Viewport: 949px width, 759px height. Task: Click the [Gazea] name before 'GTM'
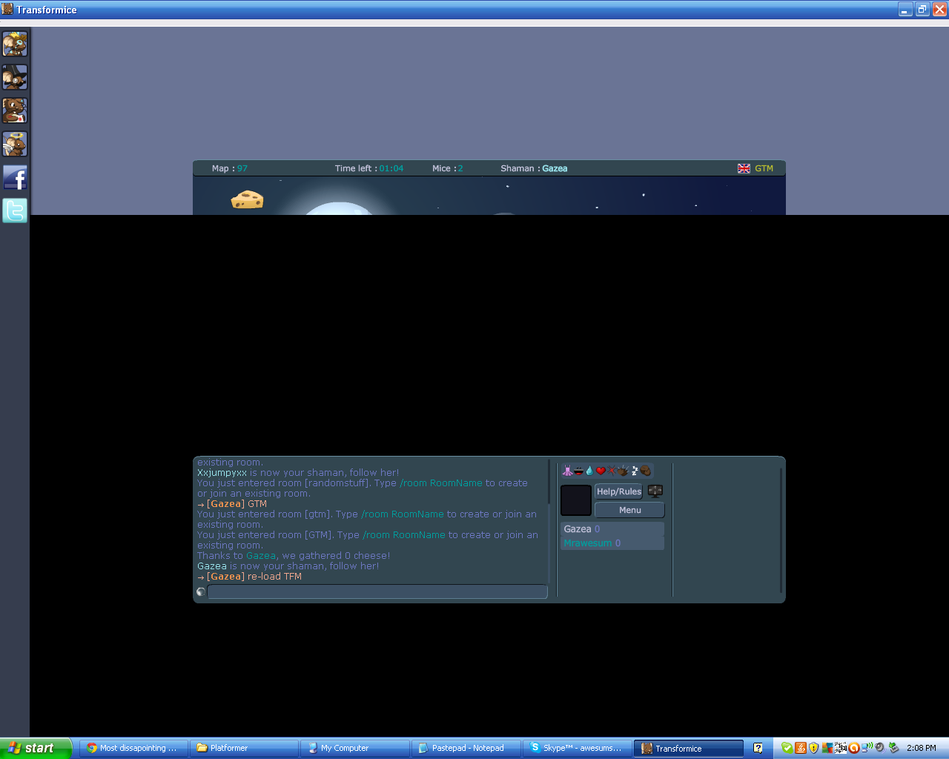225,504
